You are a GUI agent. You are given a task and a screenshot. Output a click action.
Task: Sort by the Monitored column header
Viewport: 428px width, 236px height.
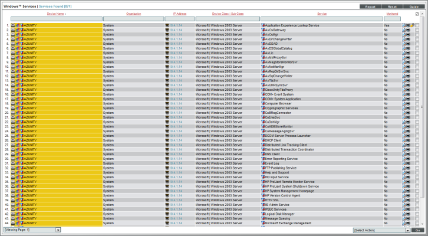(392, 14)
